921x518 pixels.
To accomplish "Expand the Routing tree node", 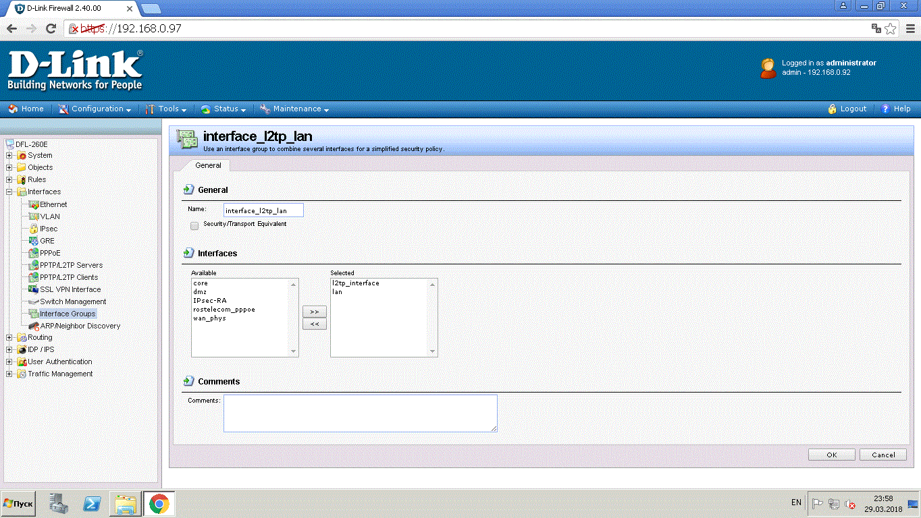I will [x=9, y=337].
